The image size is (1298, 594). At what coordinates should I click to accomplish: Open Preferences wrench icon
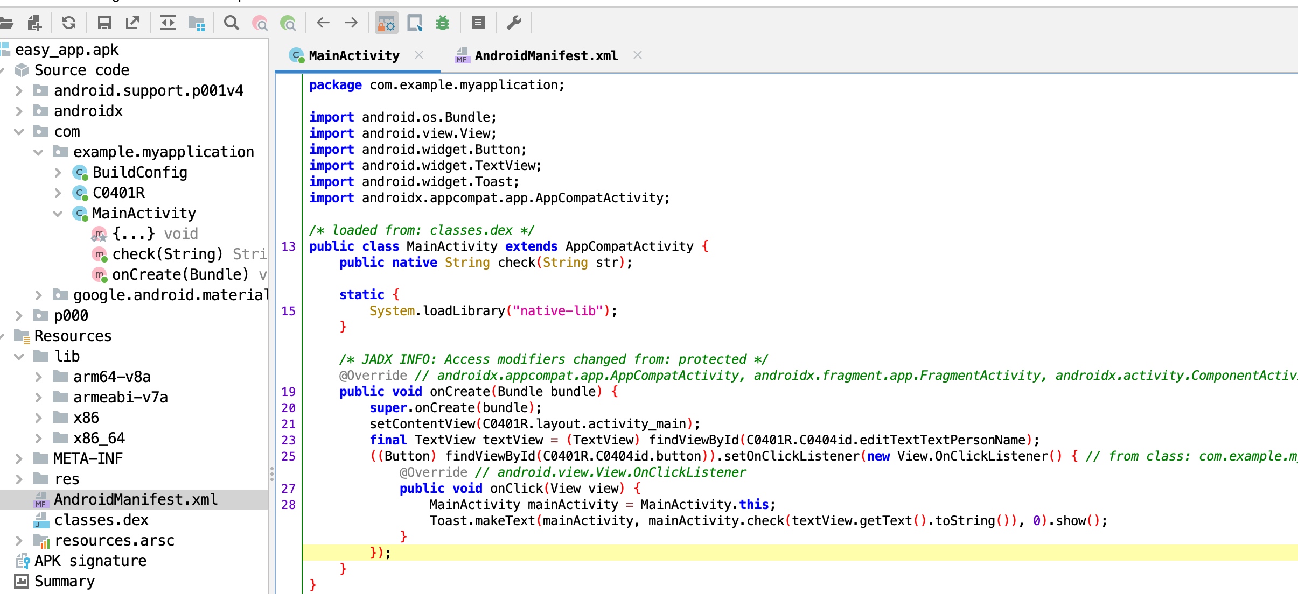514,23
